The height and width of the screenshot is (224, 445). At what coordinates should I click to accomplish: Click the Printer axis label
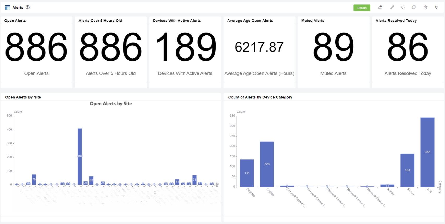tap(391, 192)
